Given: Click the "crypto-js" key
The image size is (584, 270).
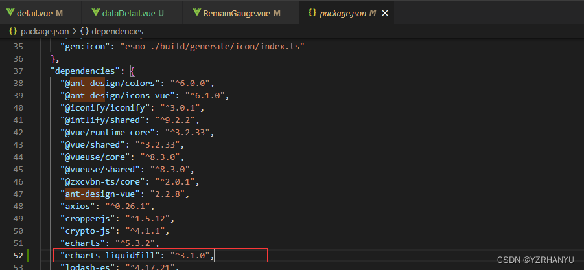Looking at the screenshot, I should tap(88, 231).
